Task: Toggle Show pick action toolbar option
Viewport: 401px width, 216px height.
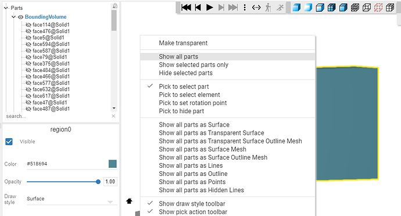Action: click(x=228, y=212)
